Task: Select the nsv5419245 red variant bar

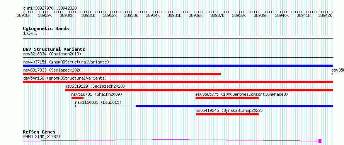Action: [x=227, y=114]
